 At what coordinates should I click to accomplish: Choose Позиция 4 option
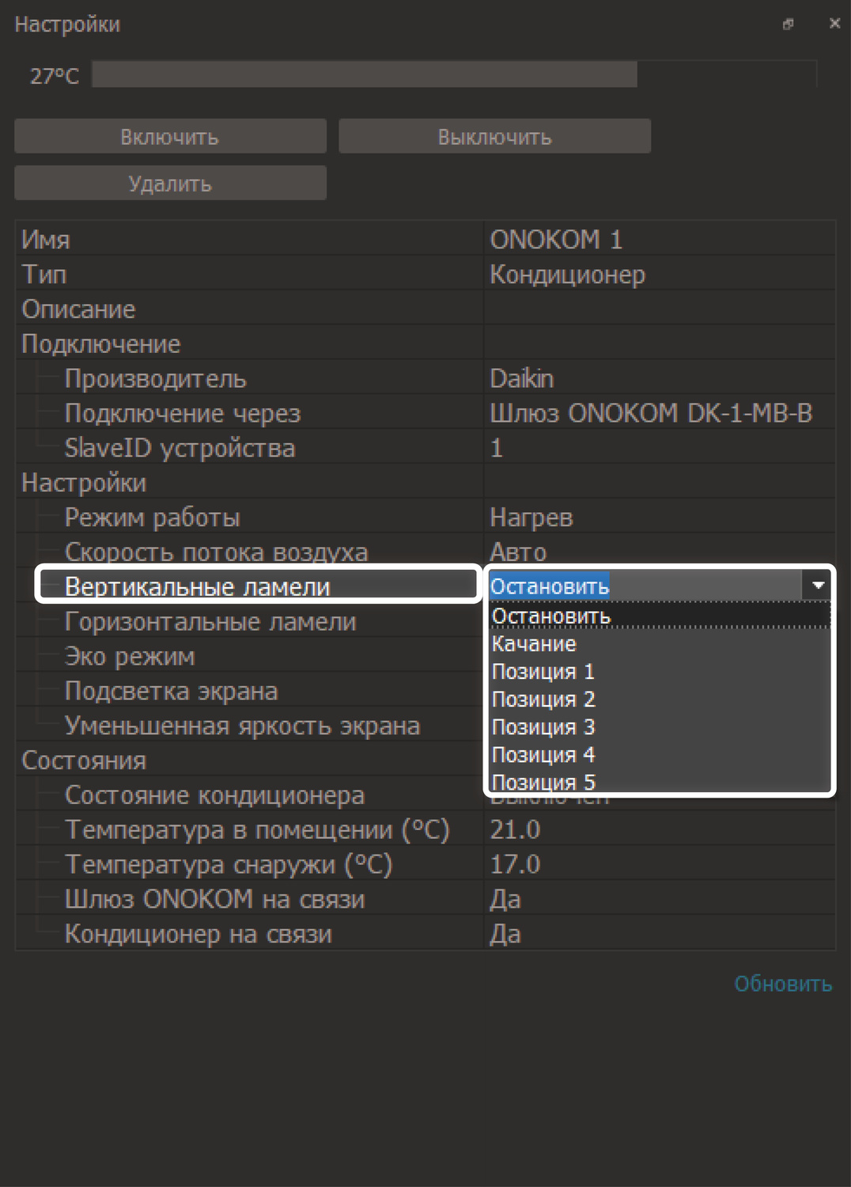pyautogui.click(x=543, y=755)
